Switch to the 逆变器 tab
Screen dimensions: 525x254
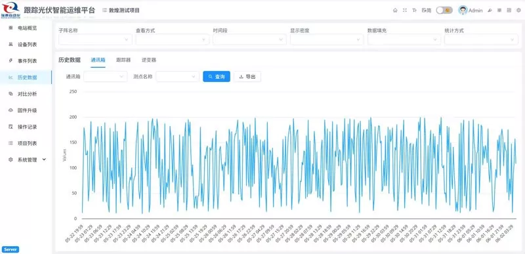coord(149,60)
